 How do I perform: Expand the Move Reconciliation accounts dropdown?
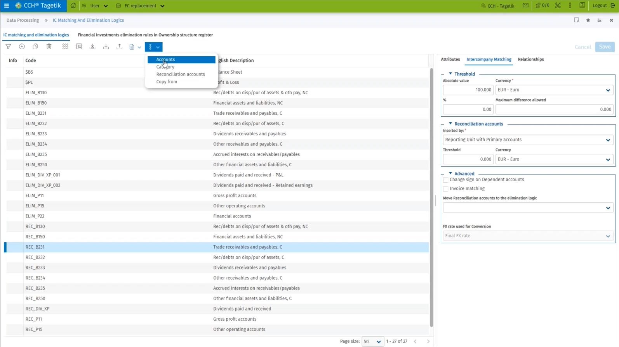click(527, 208)
